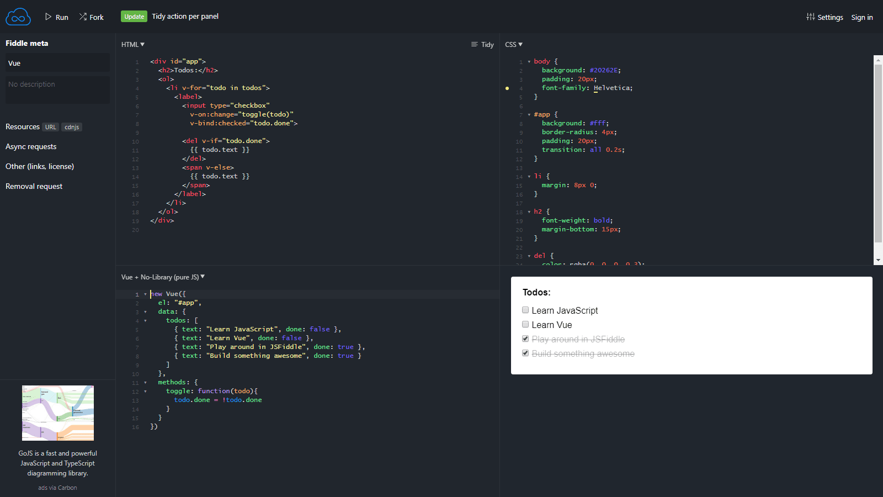Click the Sign in link

tap(861, 17)
